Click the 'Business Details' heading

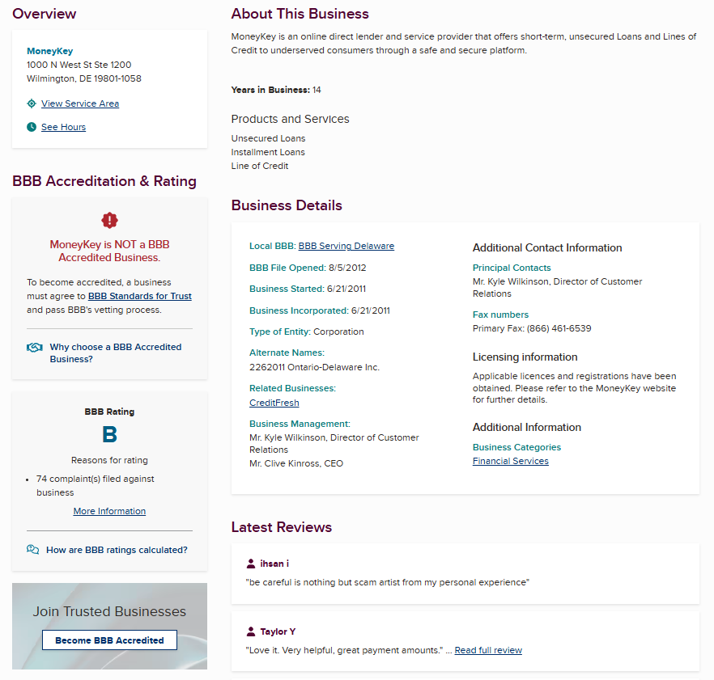pos(287,205)
